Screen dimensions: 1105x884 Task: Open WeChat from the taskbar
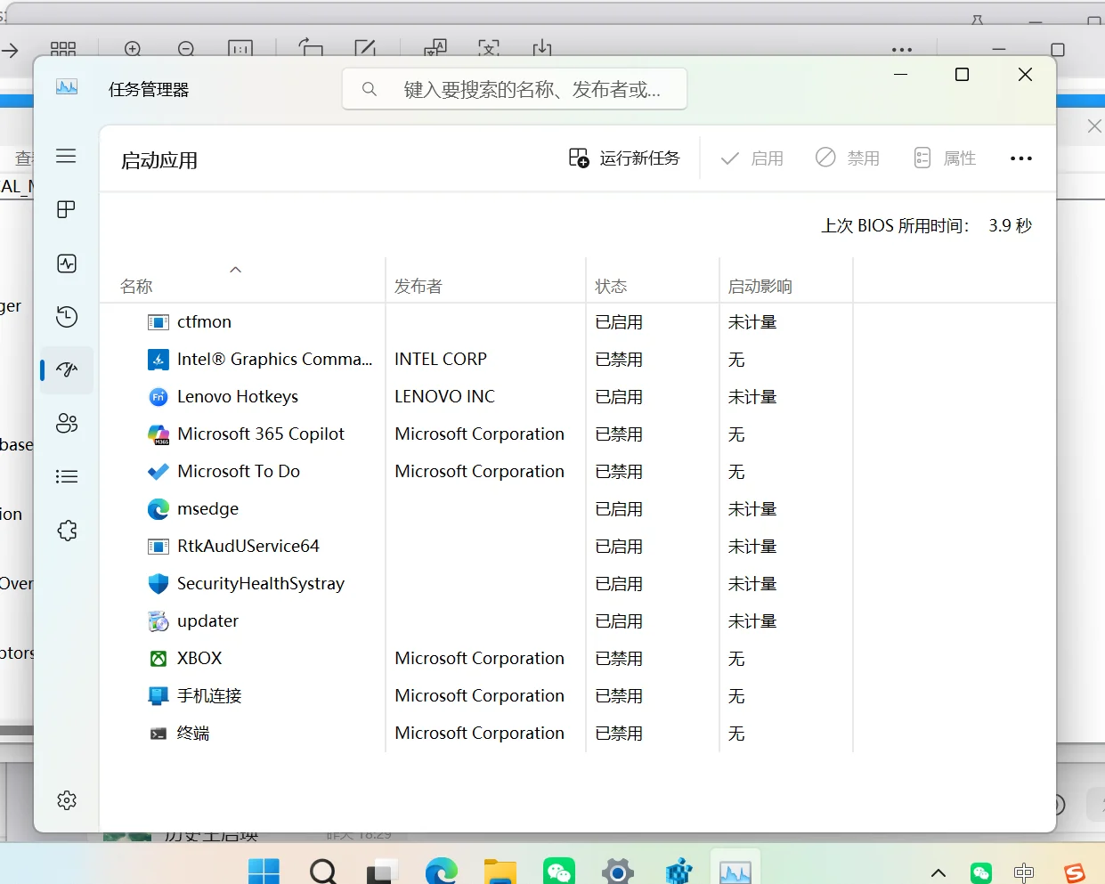[559, 872]
